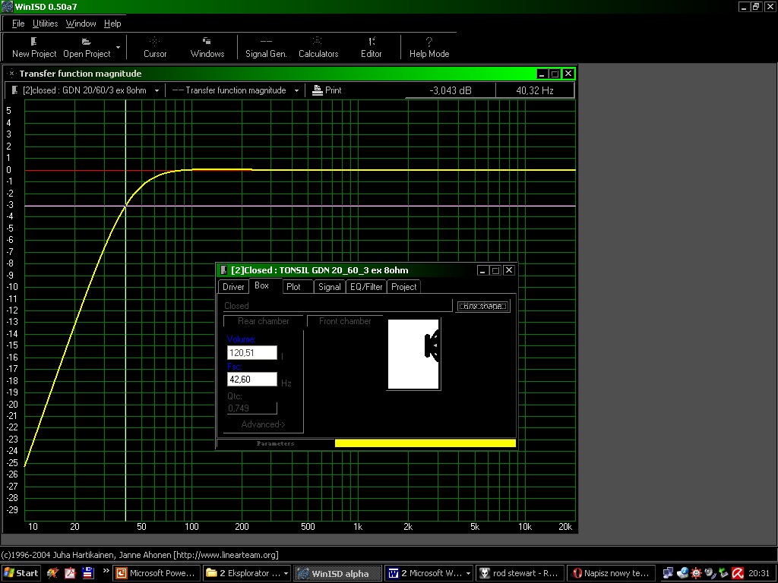Click the Volume input field
Screen dimensions: 778x583
[251, 353]
